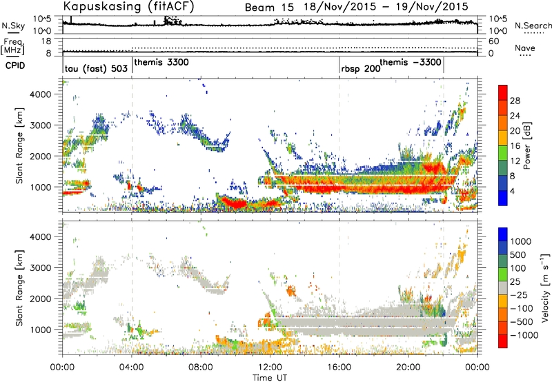Screen dimensions: 552x382
Task: Click the gray segment of Velocity colorbar
Action: tap(503, 288)
